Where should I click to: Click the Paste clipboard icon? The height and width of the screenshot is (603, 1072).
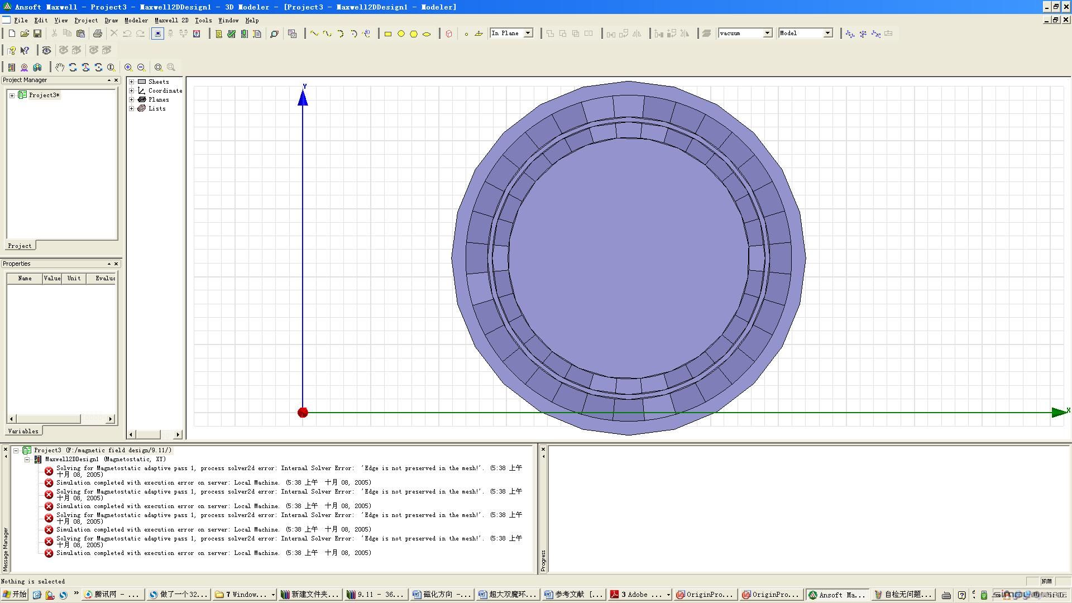pos(80,33)
